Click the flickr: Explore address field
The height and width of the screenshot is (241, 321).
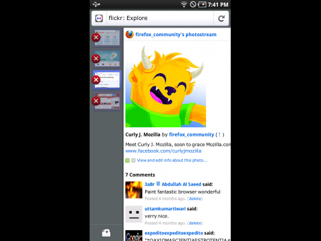coord(160,18)
